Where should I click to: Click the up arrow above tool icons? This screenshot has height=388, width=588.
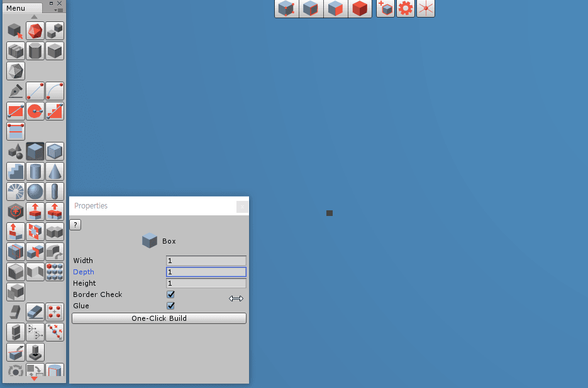(34, 17)
